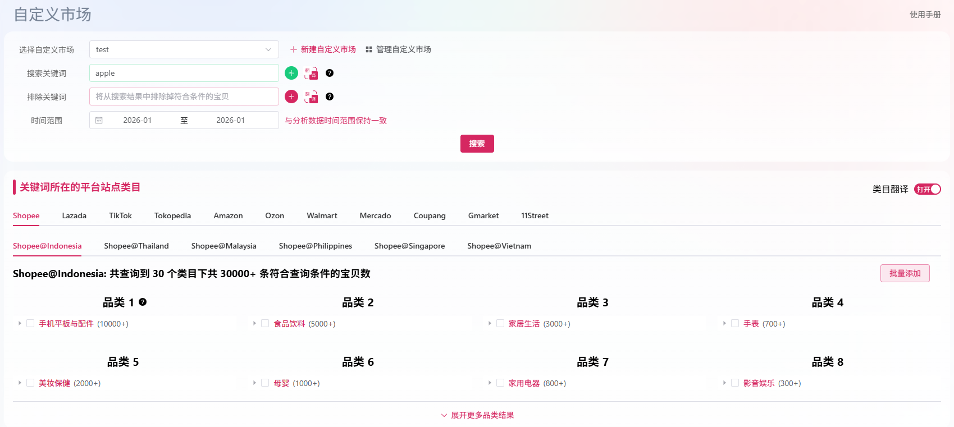Screen dimensions: 954x427
Task: Select the Shopee@Singapore site tab
Action: [x=409, y=246]
